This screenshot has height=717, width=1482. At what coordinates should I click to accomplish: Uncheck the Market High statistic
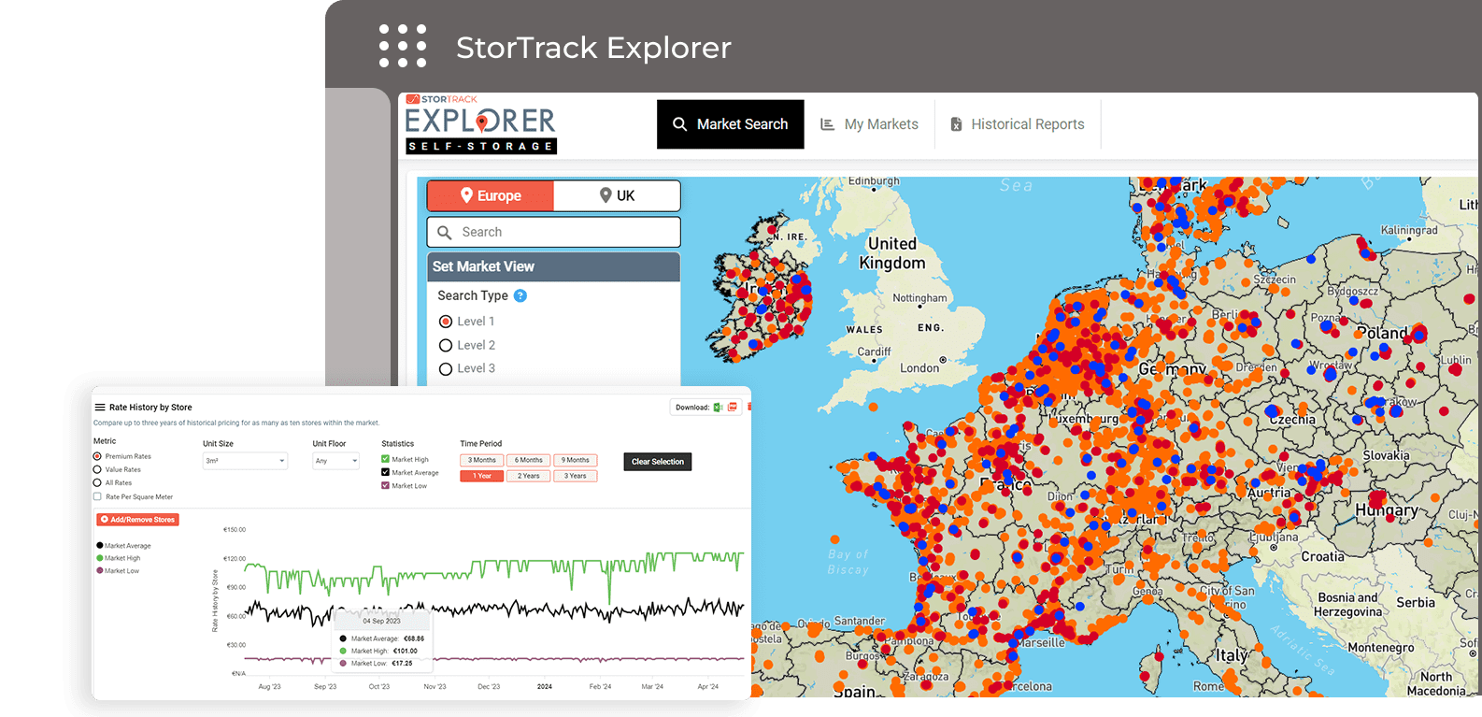(385, 459)
